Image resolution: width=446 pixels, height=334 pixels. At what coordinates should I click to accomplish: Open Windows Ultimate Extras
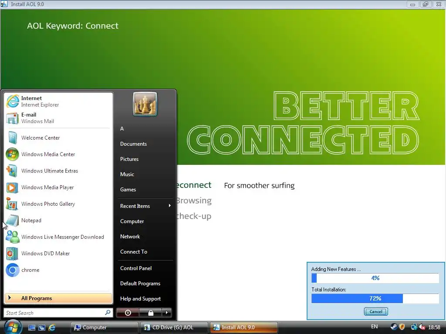[x=58, y=170]
